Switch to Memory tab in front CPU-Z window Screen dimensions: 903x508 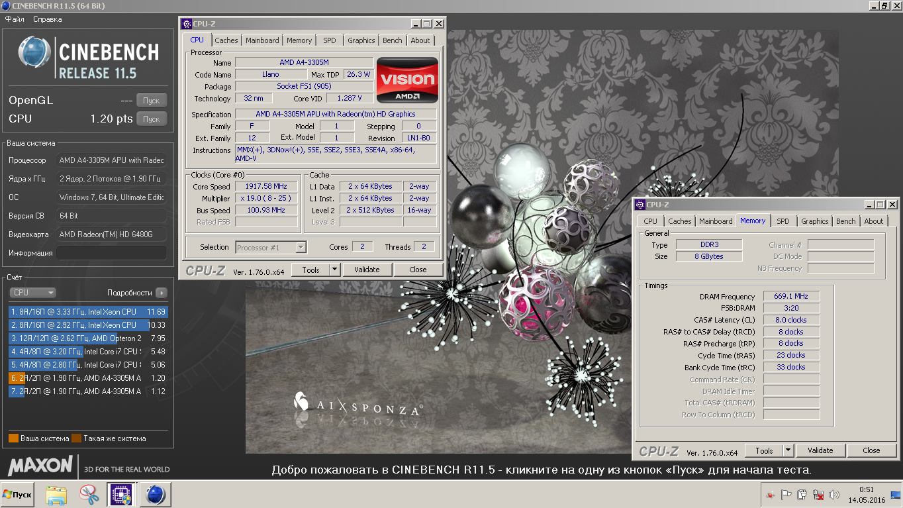point(299,40)
